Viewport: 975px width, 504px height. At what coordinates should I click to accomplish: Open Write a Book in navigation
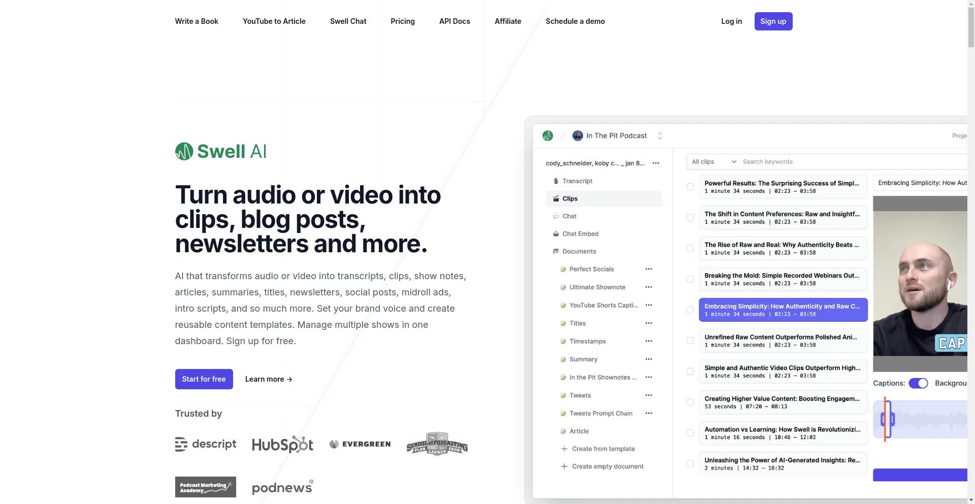point(197,21)
